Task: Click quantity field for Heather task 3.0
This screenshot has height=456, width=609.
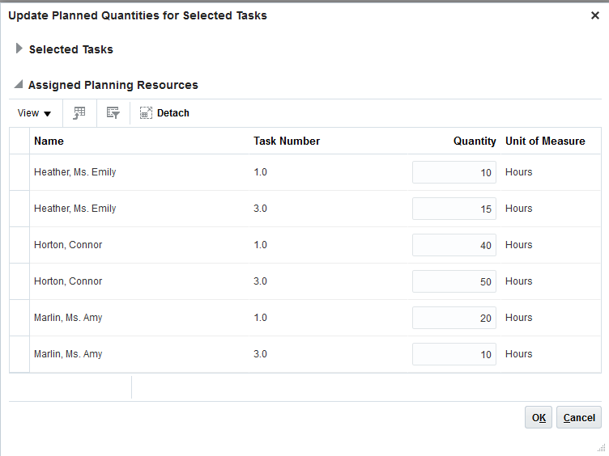Action: (x=454, y=209)
